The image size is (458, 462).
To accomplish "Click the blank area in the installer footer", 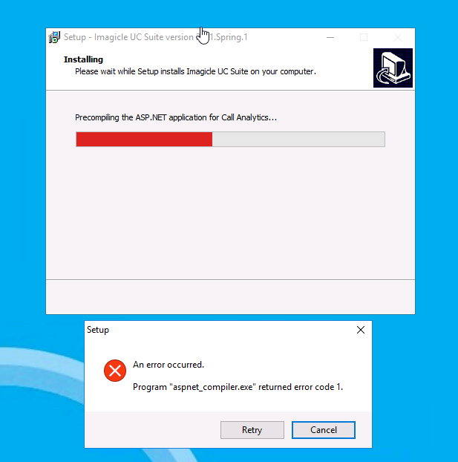I will 230,297.
